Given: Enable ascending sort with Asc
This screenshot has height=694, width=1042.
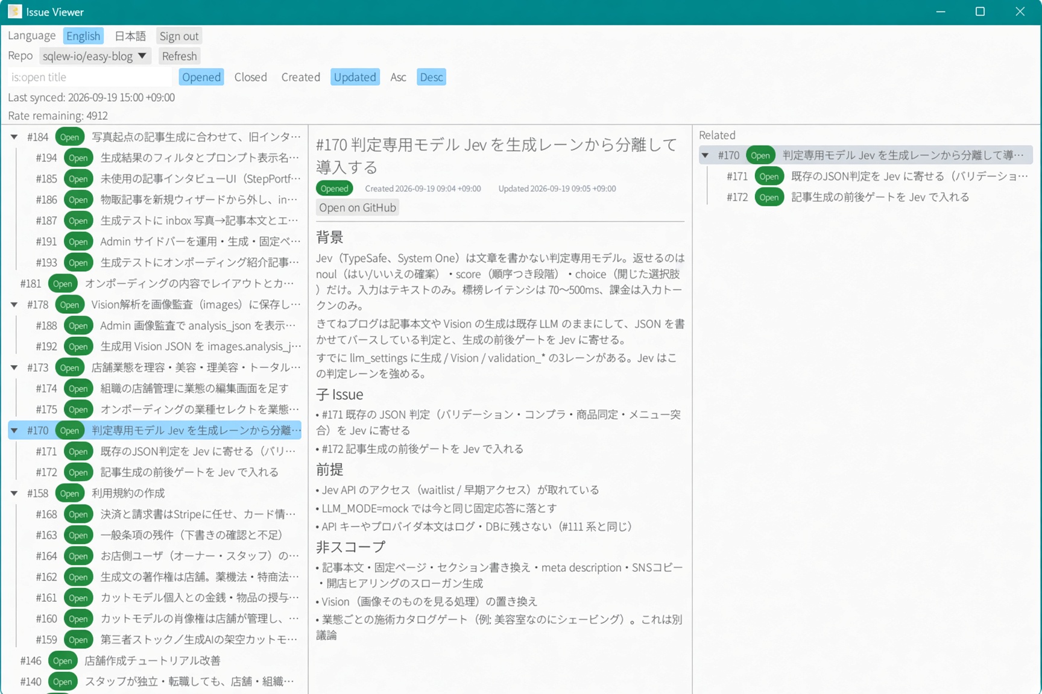Looking at the screenshot, I should pyautogui.click(x=398, y=77).
